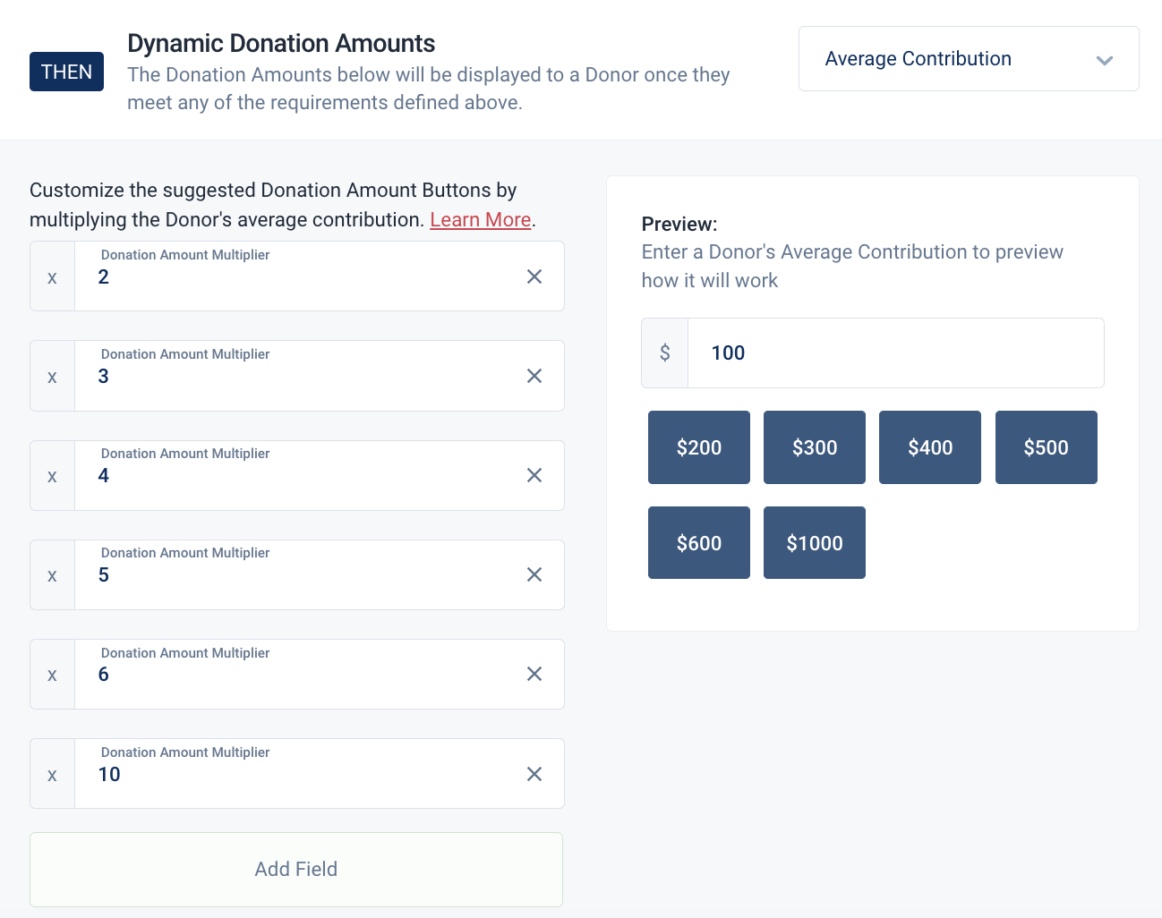Choose the $1000 donation button
1162x918 pixels.
[815, 543]
